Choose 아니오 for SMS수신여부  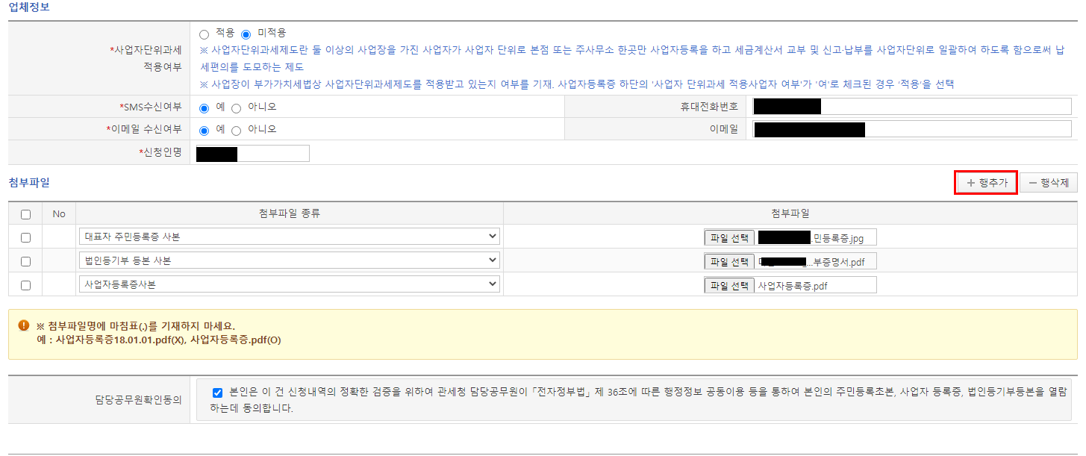(236, 108)
